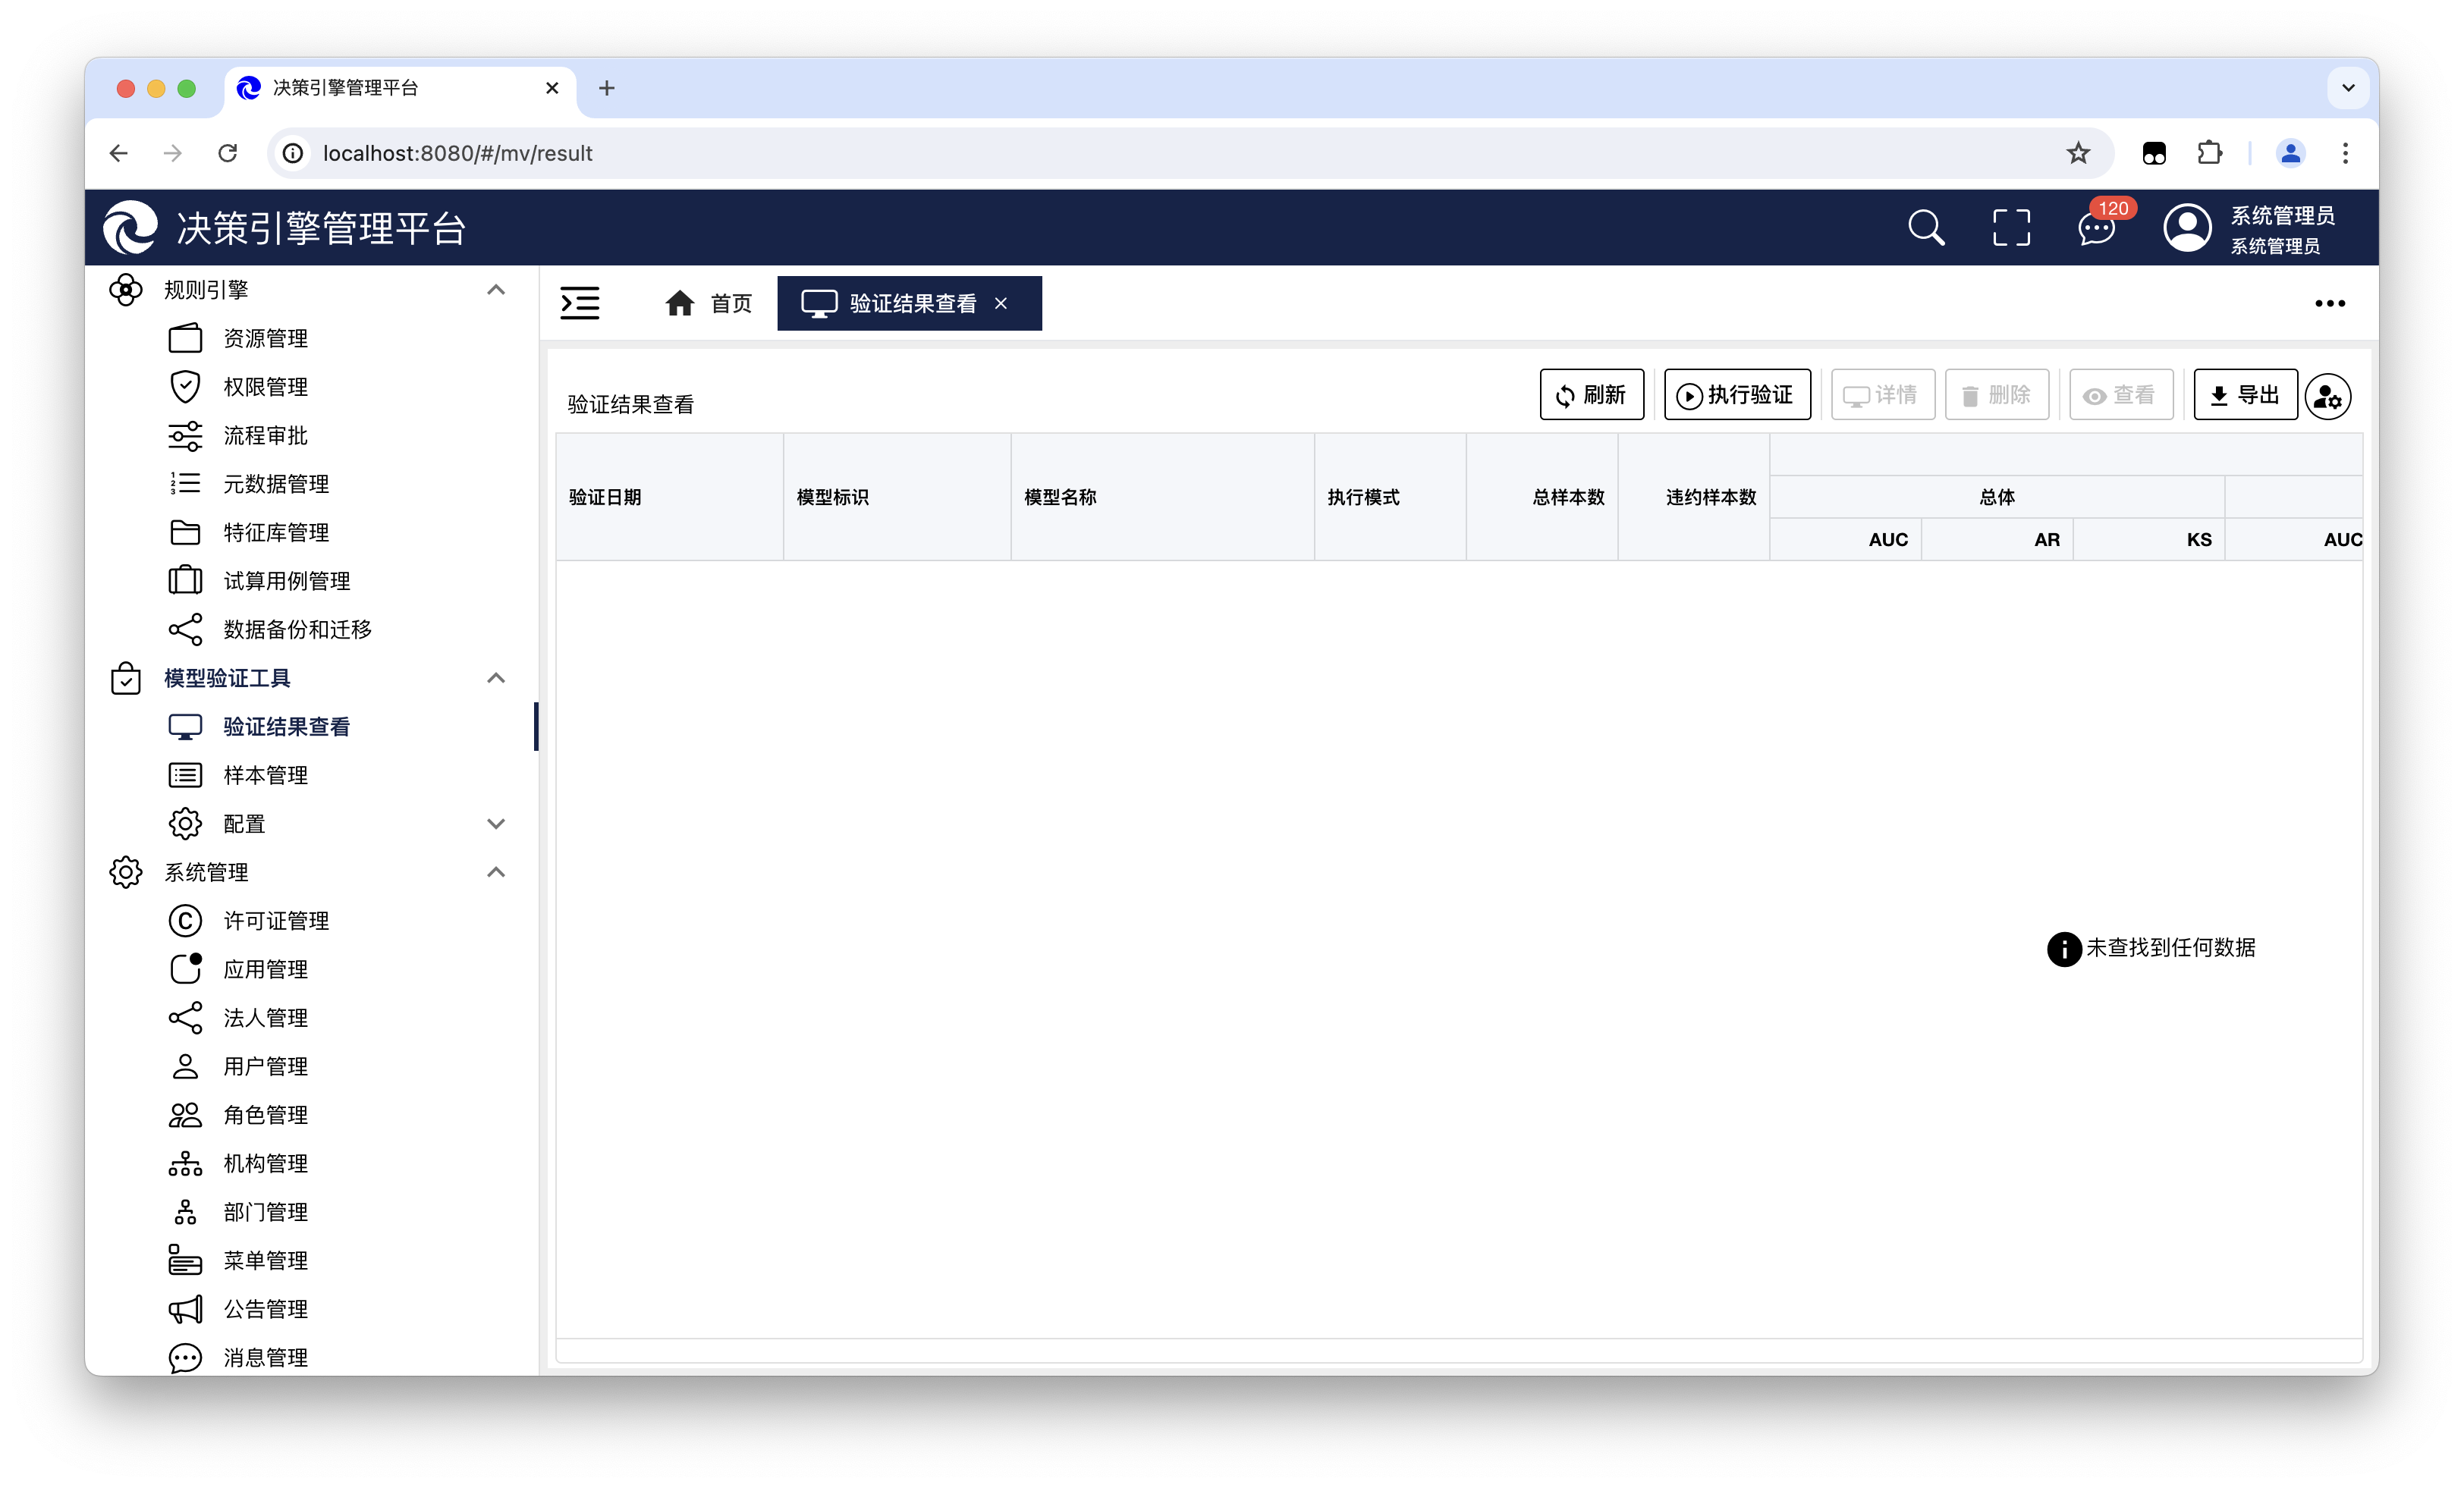The width and height of the screenshot is (2464, 1488).
Task: Open column settings user-gear icon
Action: point(2328,397)
